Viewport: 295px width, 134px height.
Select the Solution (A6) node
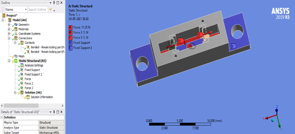[33, 92]
